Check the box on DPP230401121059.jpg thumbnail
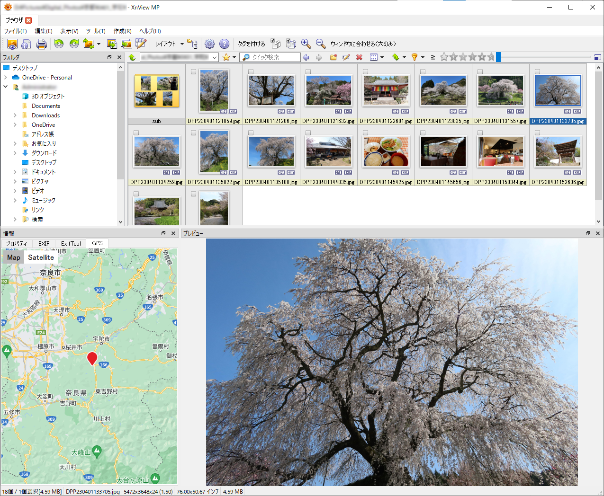The width and height of the screenshot is (604, 496). click(193, 72)
